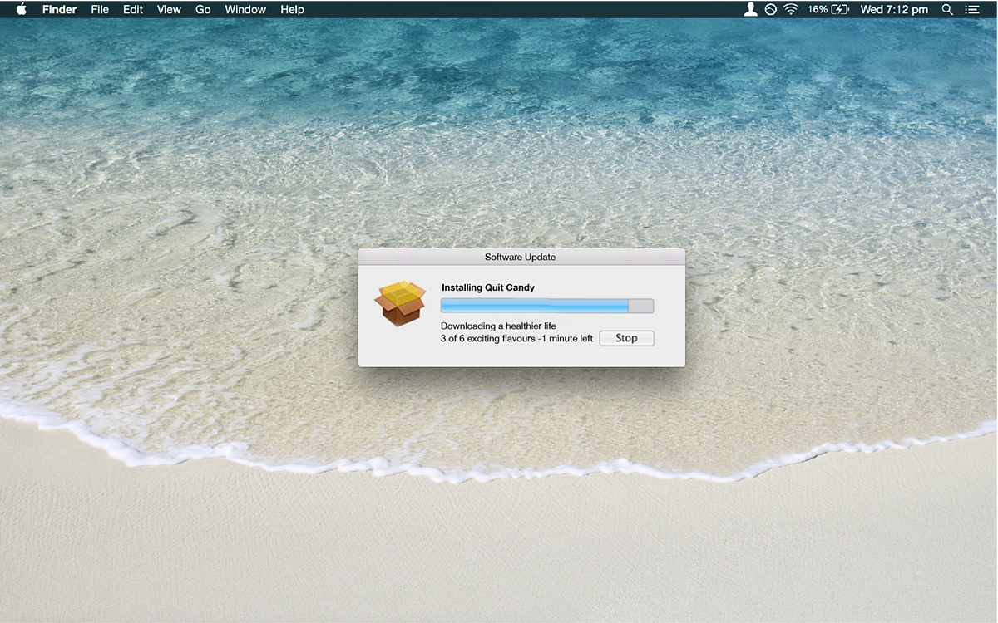Open the Edit menu
This screenshot has width=998, height=623.
(x=133, y=10)
